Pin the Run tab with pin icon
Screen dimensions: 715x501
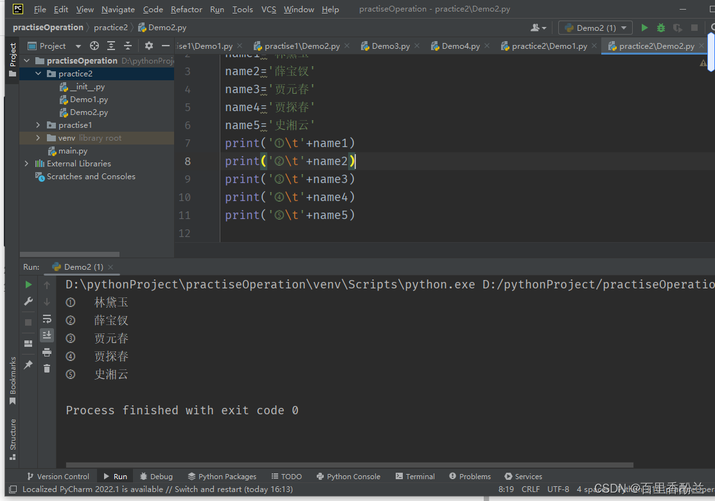click(x=28, y=364)
